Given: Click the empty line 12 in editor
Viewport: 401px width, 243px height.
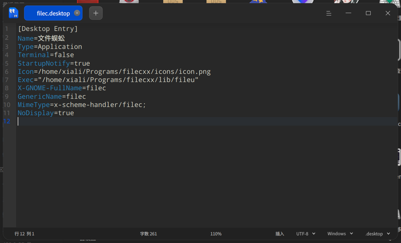Looking at the screenshot, I should [x=207, y=121].
